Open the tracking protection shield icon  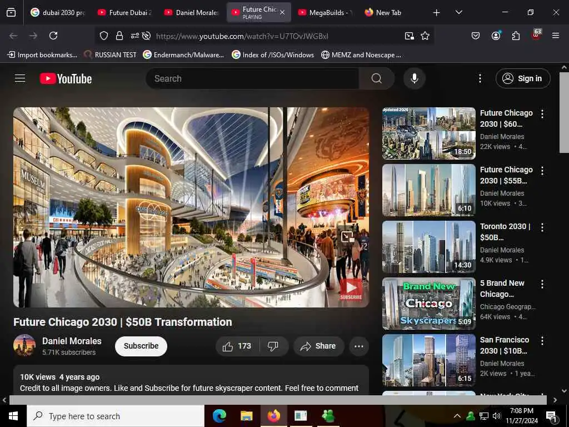tap(104, 36)
